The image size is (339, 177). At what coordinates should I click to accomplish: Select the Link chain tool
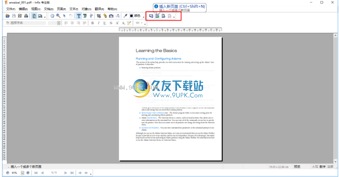(x=105, y=16)
